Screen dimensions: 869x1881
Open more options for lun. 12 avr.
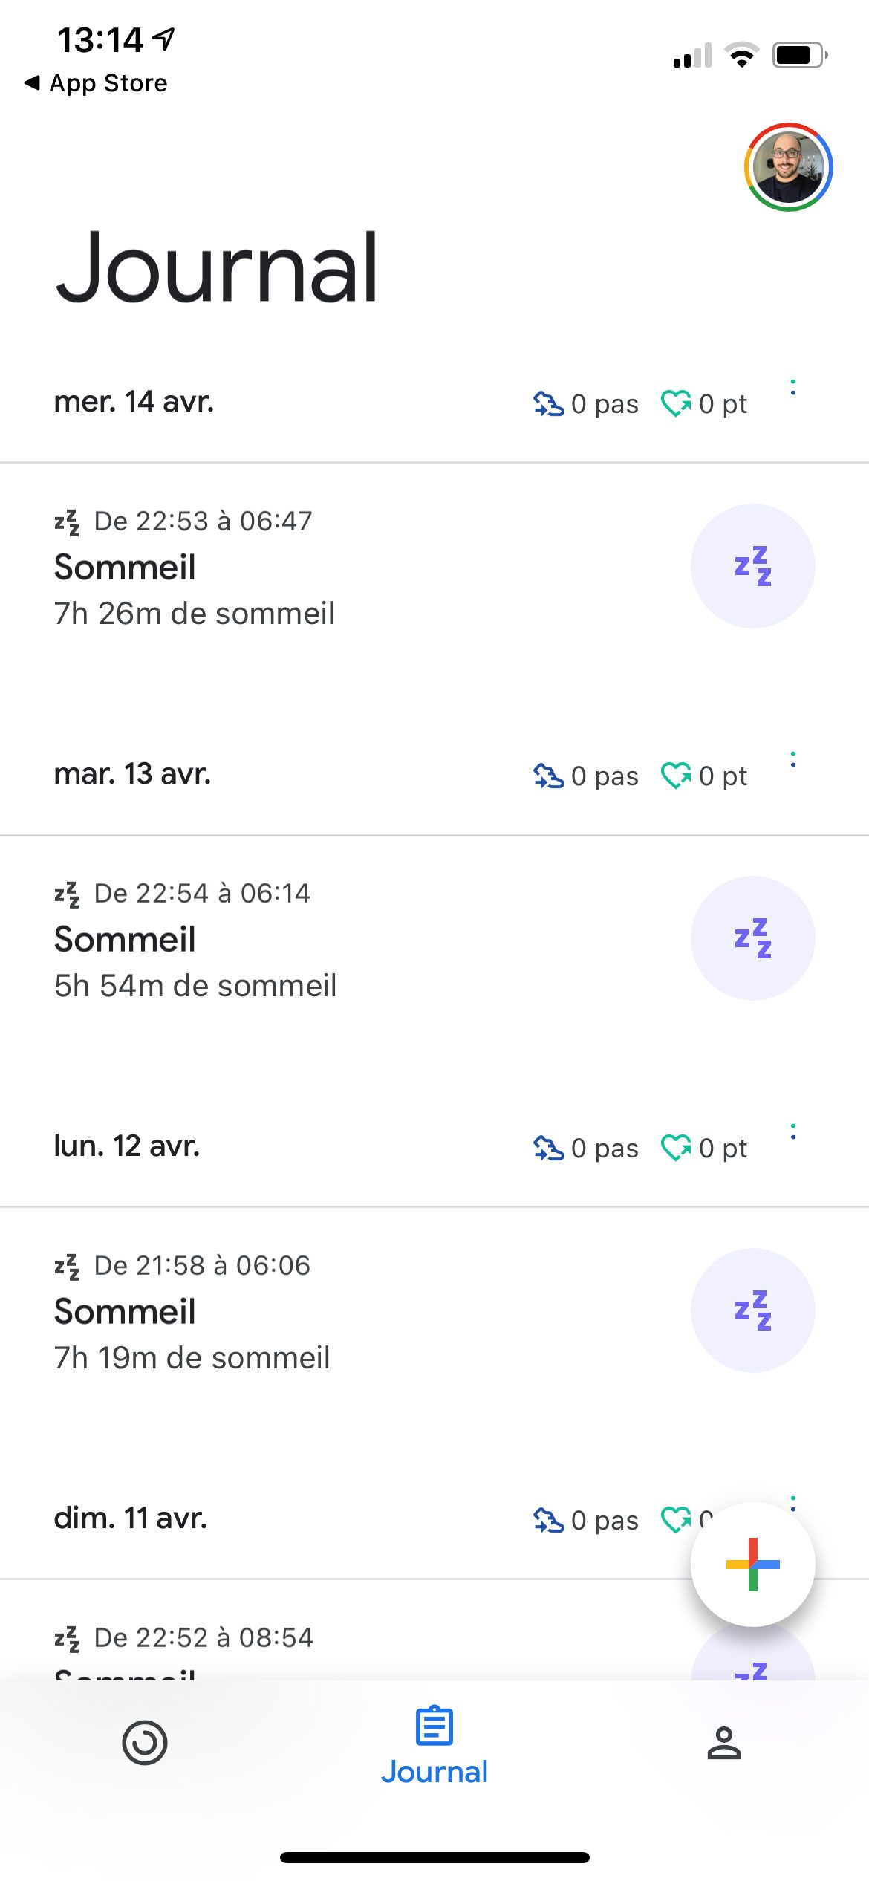click(793, 1131)
